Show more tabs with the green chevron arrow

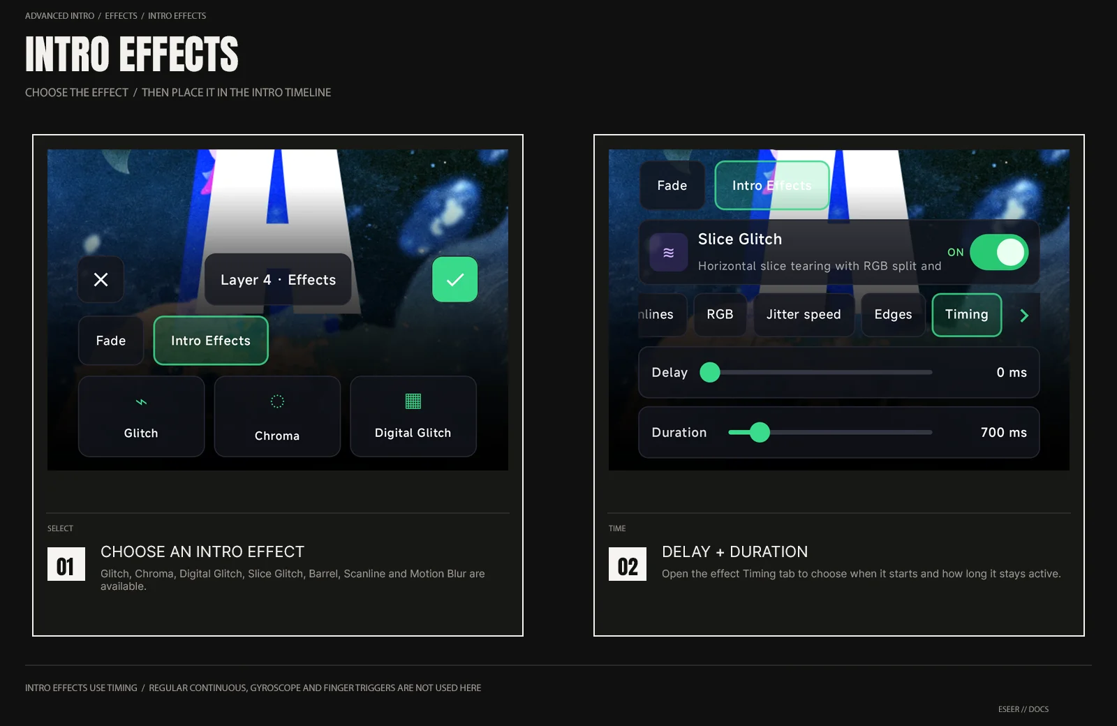(1024, 316)
